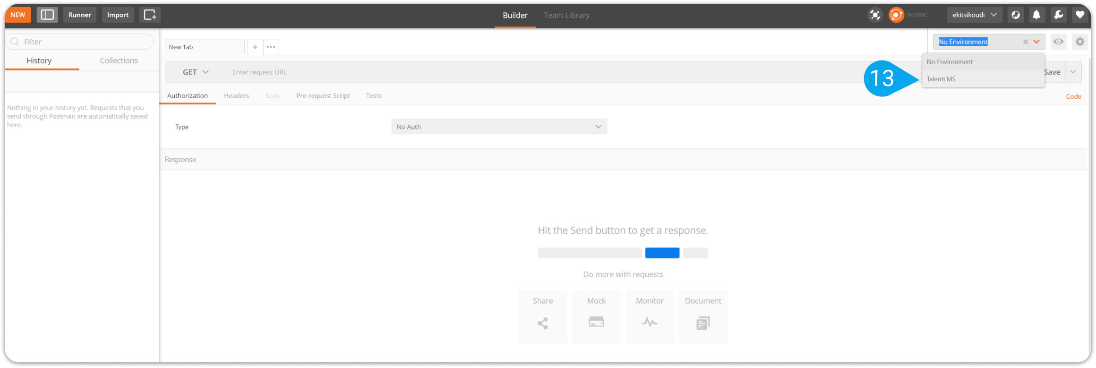Toggle the sidebar layout icon
The height and width of the screenshot is (368, 1096).
coord(47,15)
